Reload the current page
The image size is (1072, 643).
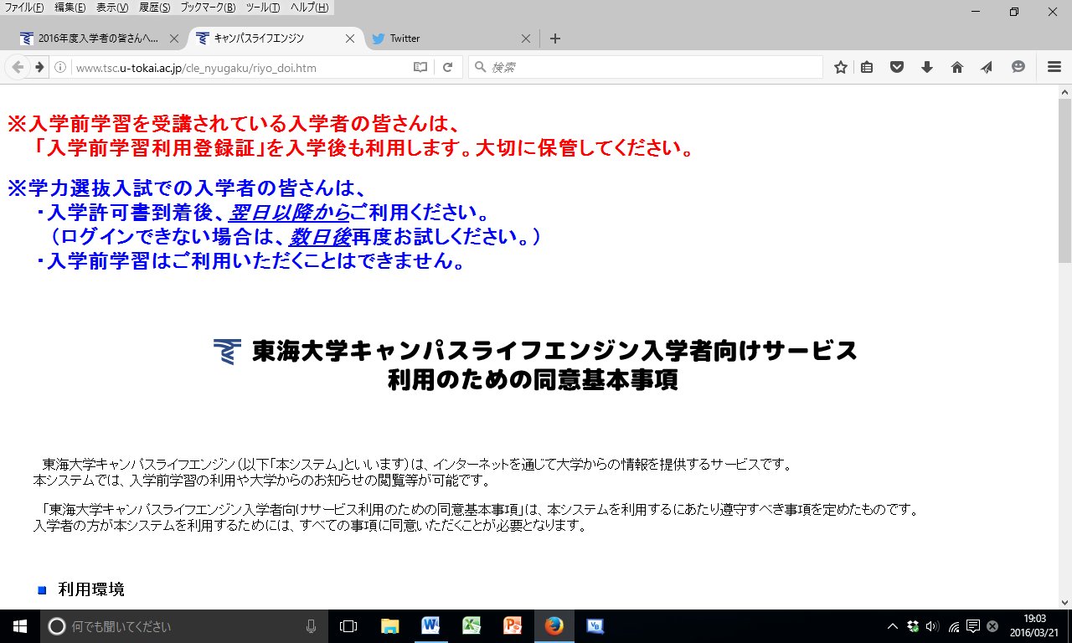click(448, 67)
